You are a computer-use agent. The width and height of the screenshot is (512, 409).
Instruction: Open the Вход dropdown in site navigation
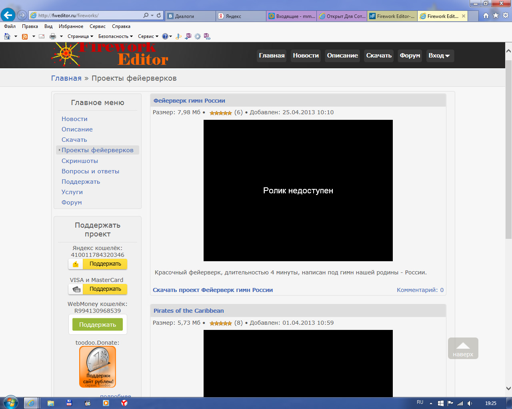coord(439,56)
